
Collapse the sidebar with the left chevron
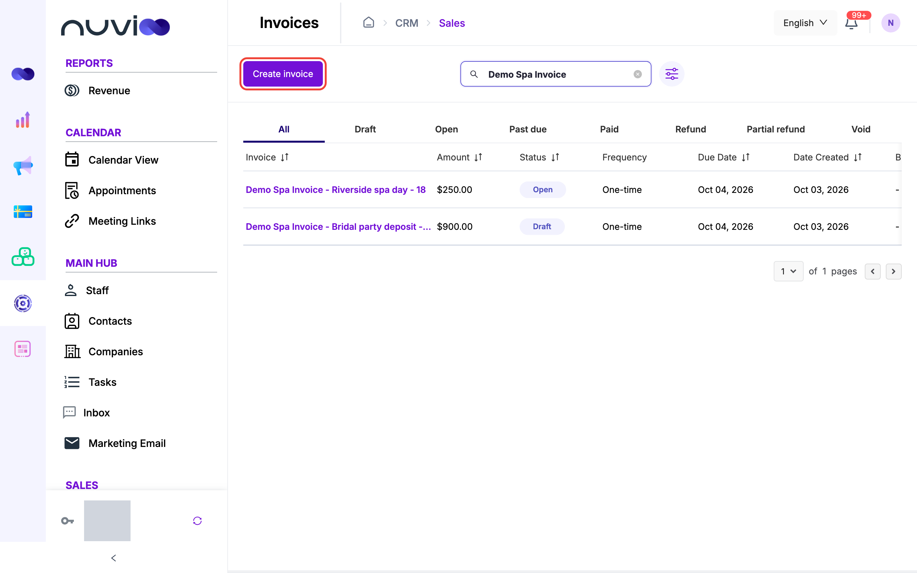click(x=114, y=558)
